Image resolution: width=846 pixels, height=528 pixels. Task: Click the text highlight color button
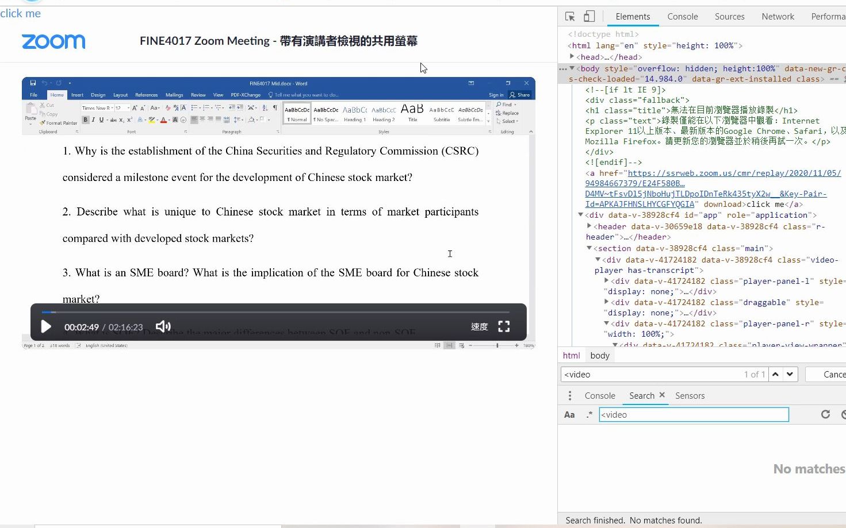(x=152, y=120)
